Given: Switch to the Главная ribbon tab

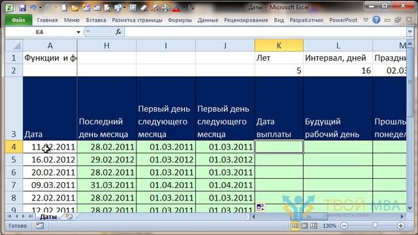Looking at the screenshot, I should 47,20.
